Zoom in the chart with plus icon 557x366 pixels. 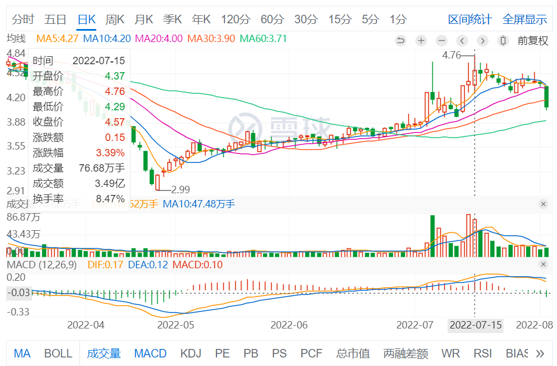(421, 40)
